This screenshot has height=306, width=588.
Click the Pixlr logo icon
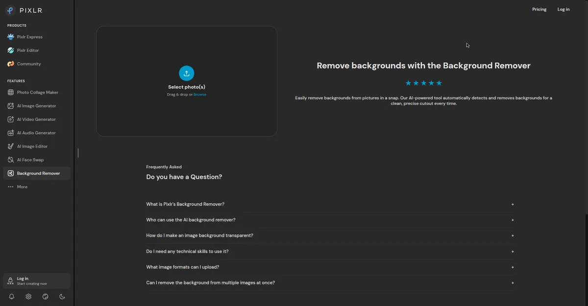pyautogui.click(x=10, y=10)
